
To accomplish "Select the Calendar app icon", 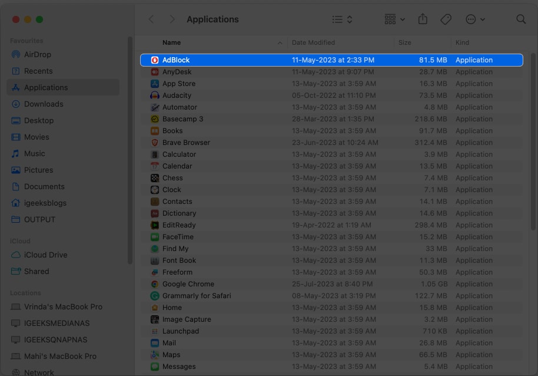I will 155,166.
